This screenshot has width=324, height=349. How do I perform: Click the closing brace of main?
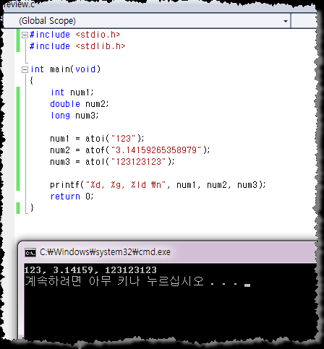tap(32, 207)
